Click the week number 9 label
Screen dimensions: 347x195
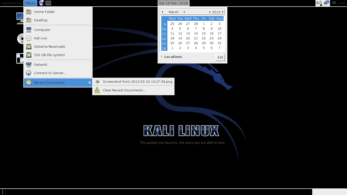(x=165, y=24)
